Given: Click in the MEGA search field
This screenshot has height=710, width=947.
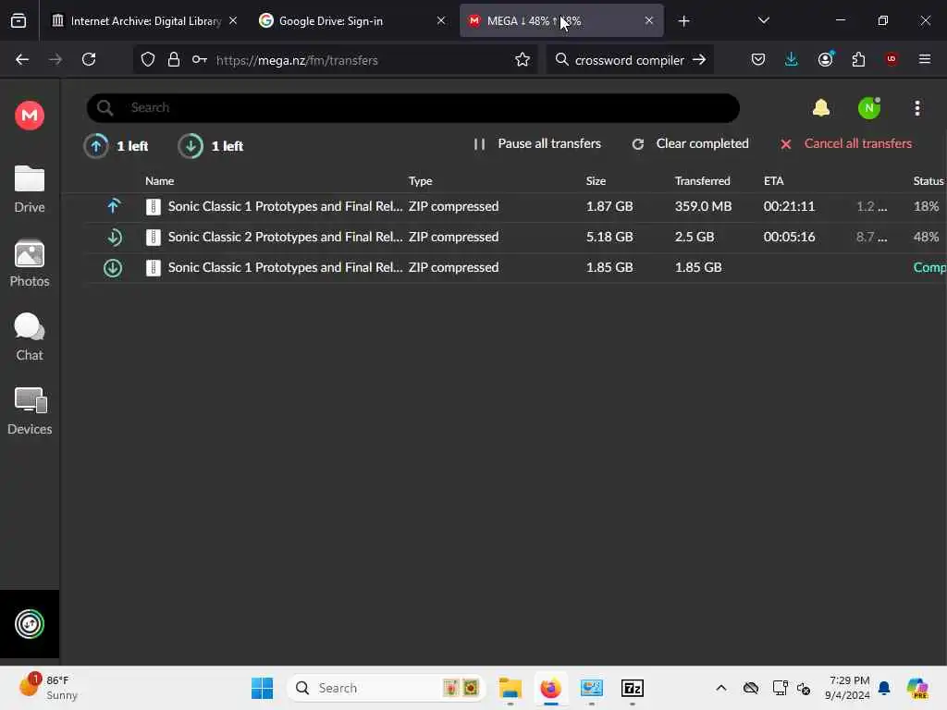Looking at the screenshot, I should (x=413, y=107).
